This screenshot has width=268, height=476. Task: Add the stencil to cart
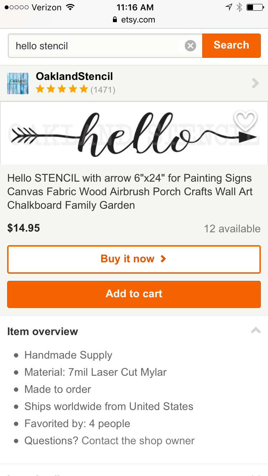tap(134, 294)
